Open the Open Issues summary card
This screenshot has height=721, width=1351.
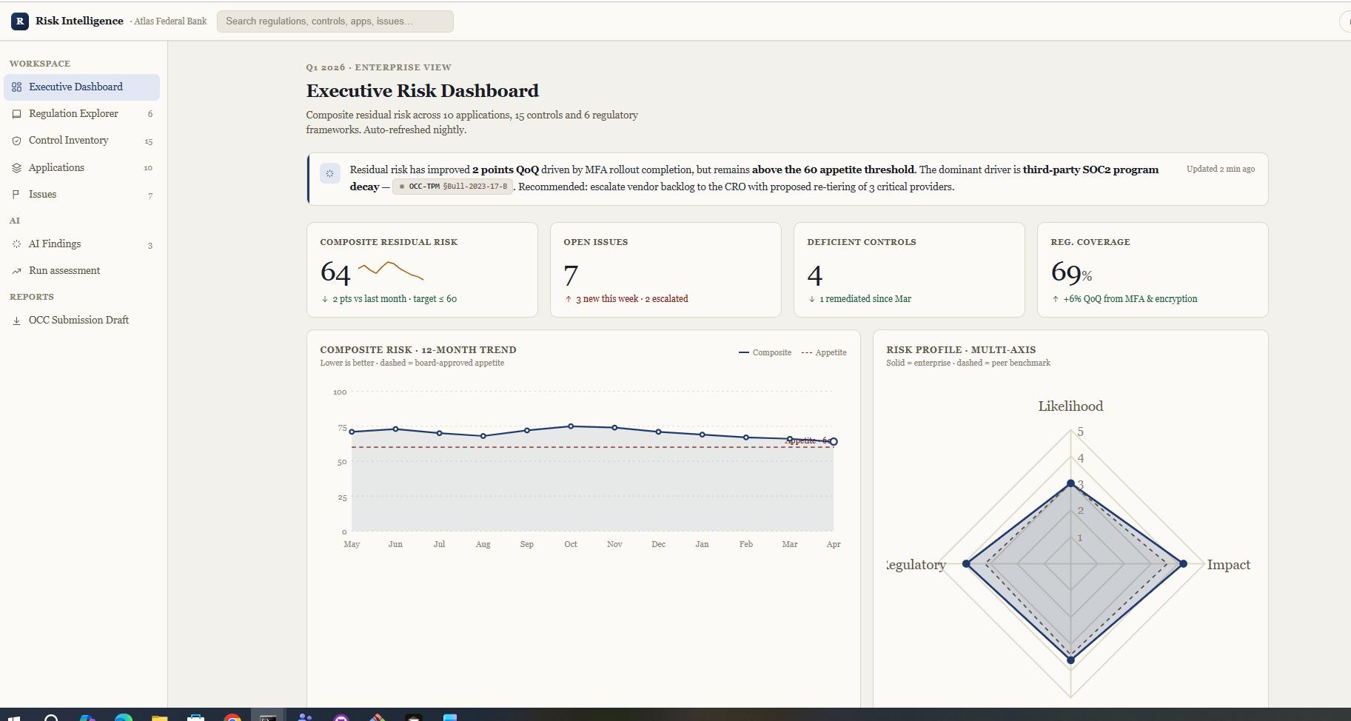666,270
